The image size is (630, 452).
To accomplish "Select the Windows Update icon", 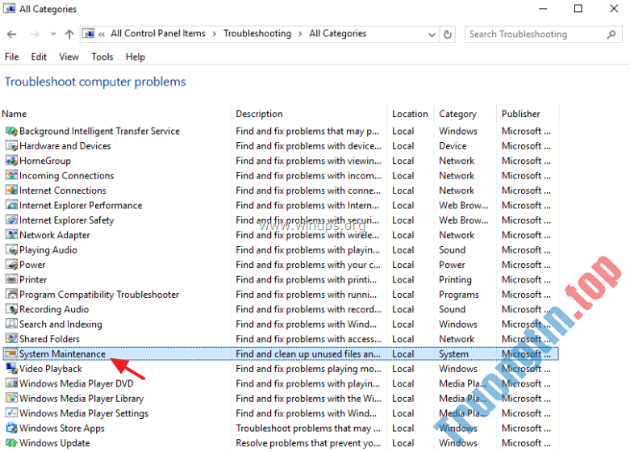I will (11, 443).
